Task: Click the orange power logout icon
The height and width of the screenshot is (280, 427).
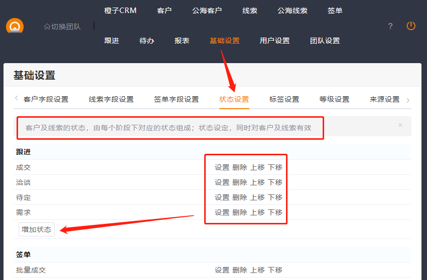Action: click(411, 26)
